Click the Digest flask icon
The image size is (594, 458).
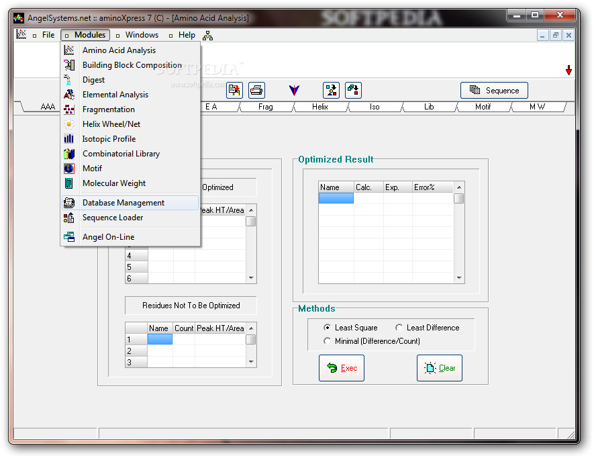tap(69, 80)
